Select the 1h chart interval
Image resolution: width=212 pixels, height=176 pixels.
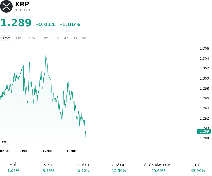pyautogui.click(x=56, y=38)
